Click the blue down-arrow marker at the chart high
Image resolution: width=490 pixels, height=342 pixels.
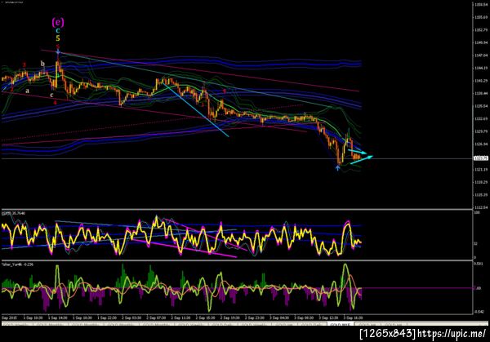tap(58, 51)
